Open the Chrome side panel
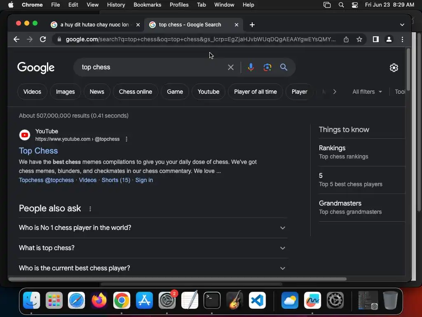The image size is (422, 317). click(x=376, y=39)
